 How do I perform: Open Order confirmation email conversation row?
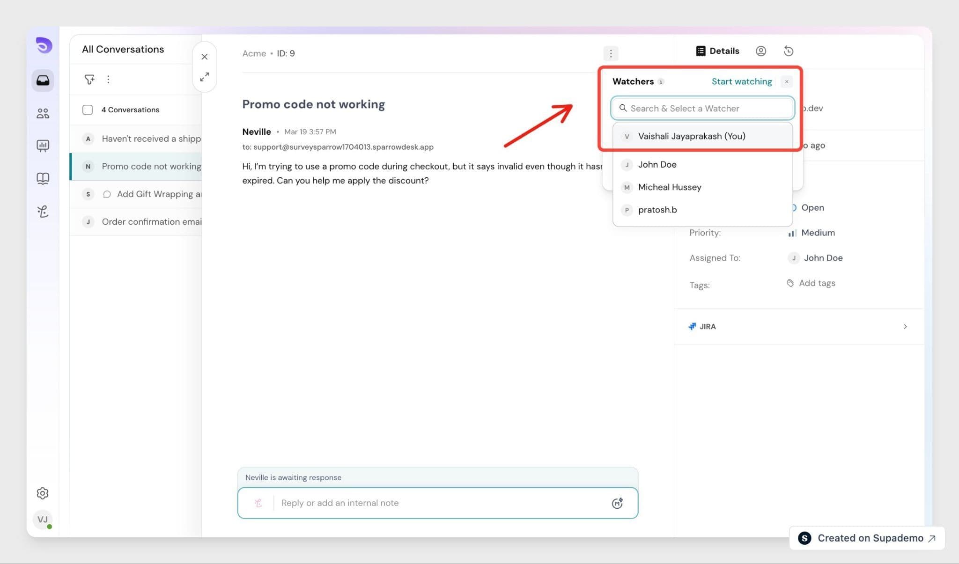[x=136, y=221]
